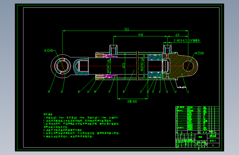Image resolution: width=239 pixels, height=155 pixels.
Task: Select the 69 dimension value
Action: [x=178, y=35]
